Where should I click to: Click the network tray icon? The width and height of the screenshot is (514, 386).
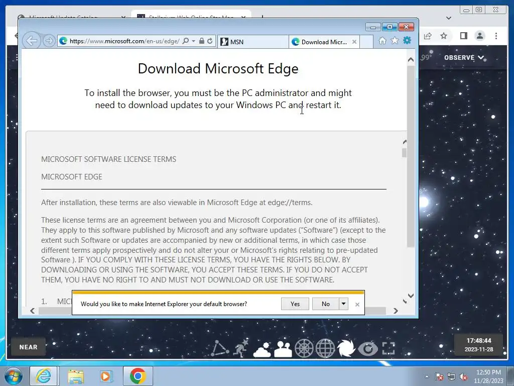[x=451, y=377]
